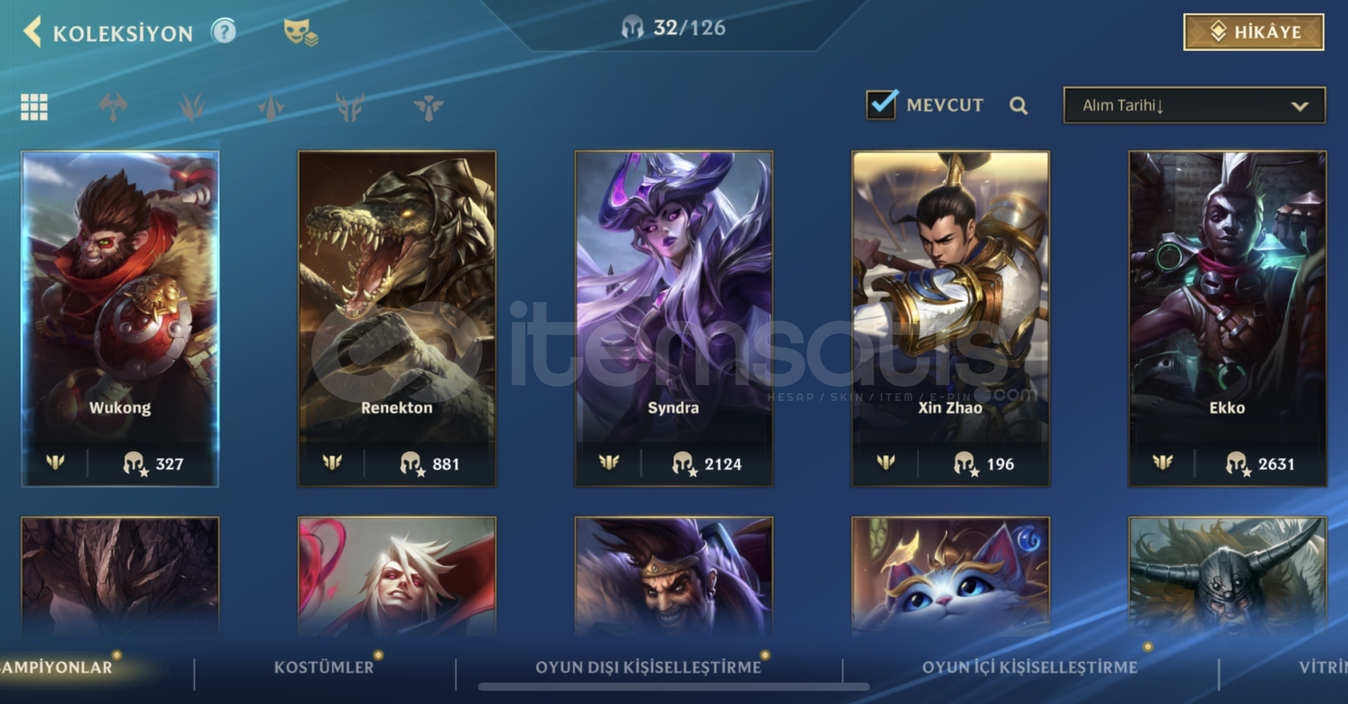This screenshot has height=704, width=1348.
Task: Go back using the Koleksiyon arrow
Action: (32, 31)
